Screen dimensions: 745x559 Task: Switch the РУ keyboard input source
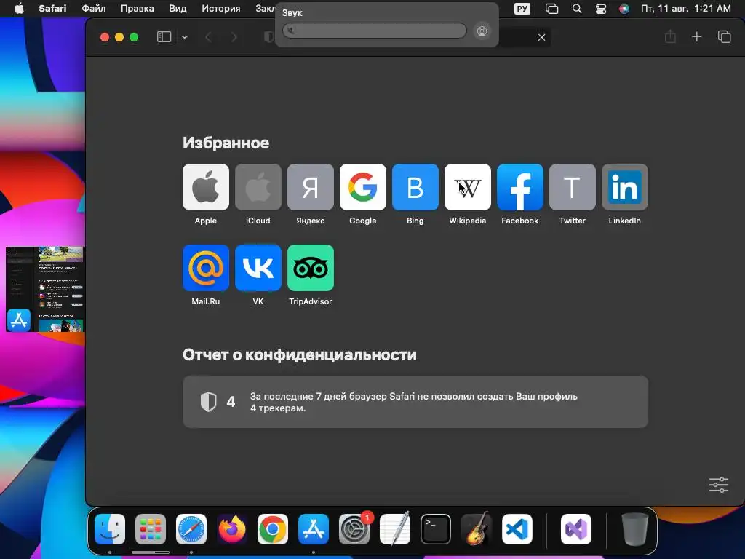pyautogui.click(x=522, y=9)
